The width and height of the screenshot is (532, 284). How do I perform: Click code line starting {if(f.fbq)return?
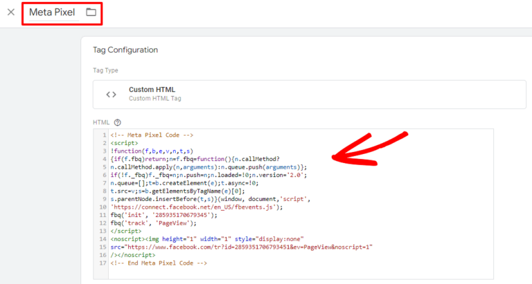point(195,159)
